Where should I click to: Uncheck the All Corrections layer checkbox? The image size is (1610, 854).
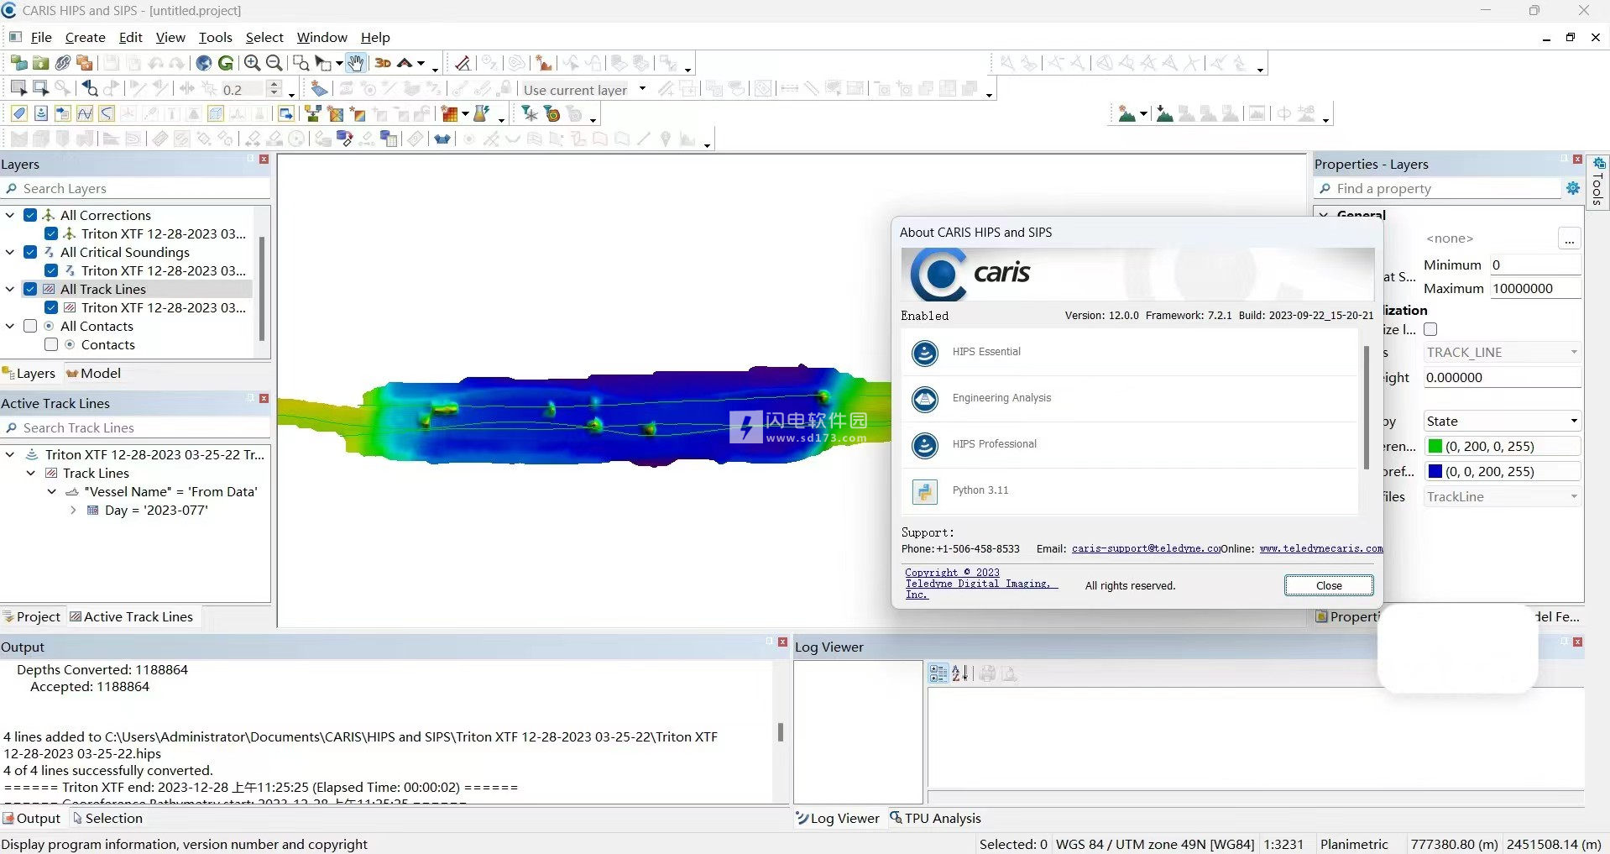coord(30,215)
